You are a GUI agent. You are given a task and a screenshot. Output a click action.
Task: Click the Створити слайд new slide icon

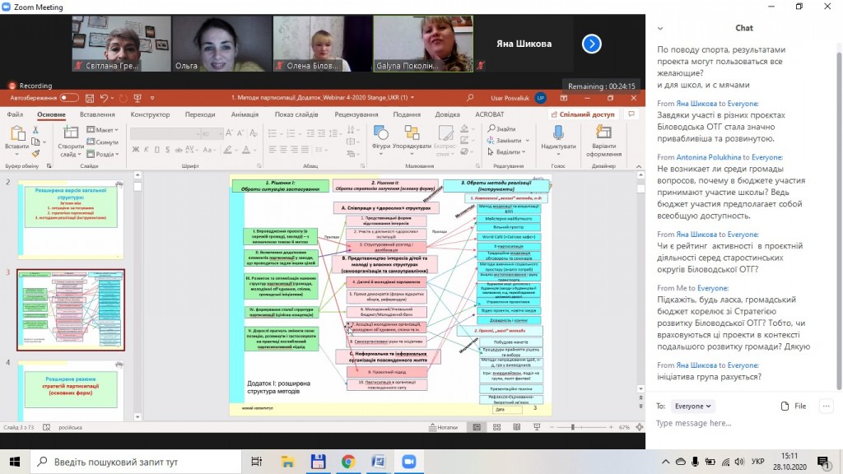(x=71, y=133)
